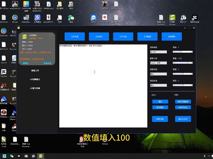Switch to the GPT对话 tab
The image size is (213, 159).
pyautogui.click(x=123, y=37)
